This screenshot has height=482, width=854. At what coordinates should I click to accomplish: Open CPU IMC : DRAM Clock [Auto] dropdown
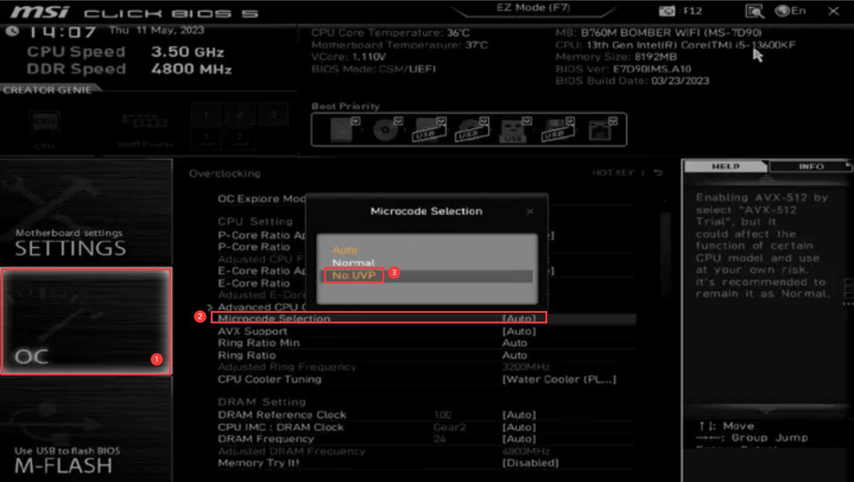click(x=519, y=427)
